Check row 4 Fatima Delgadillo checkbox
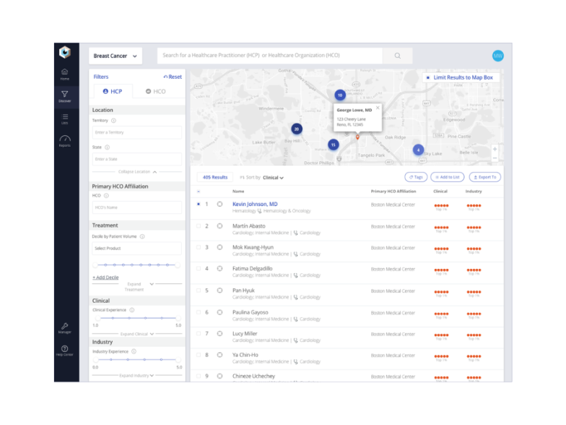The image size is (566, 425). (x=199, y=269)
